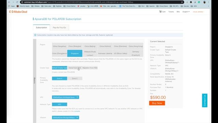Open Tickets in the top navigation
The width and height of the screenshot is (218, 123).
coord(171,12)
